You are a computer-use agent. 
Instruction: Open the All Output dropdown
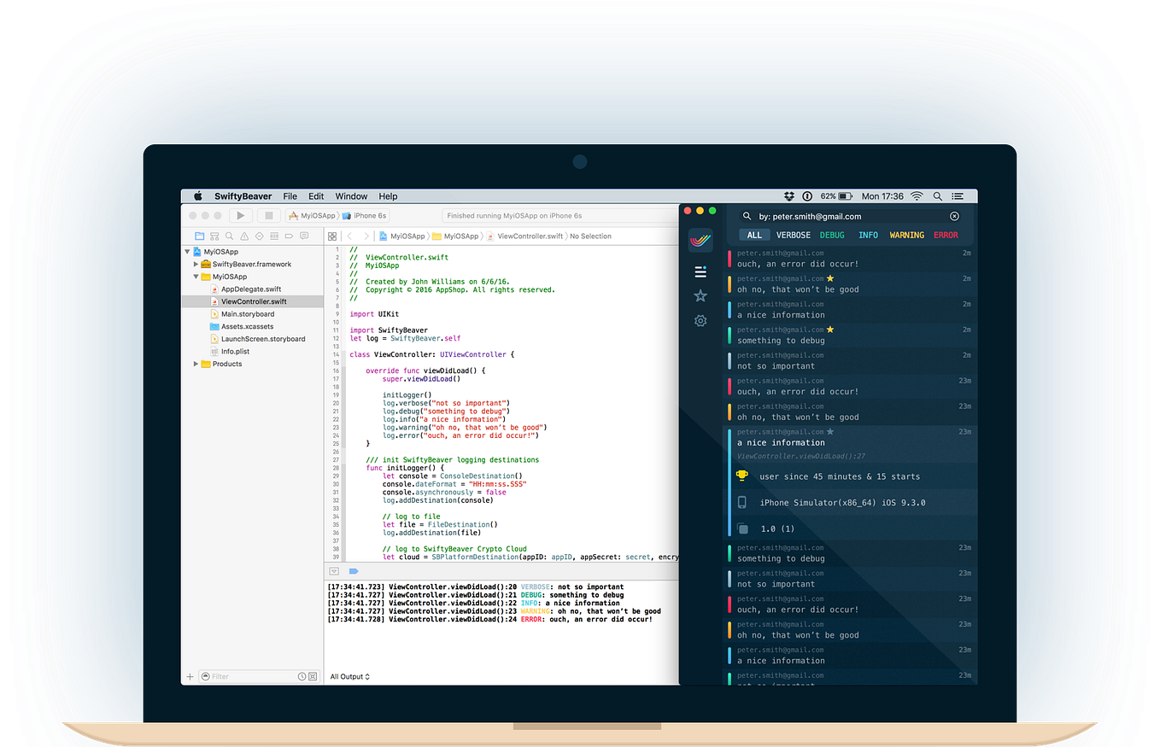348,675
